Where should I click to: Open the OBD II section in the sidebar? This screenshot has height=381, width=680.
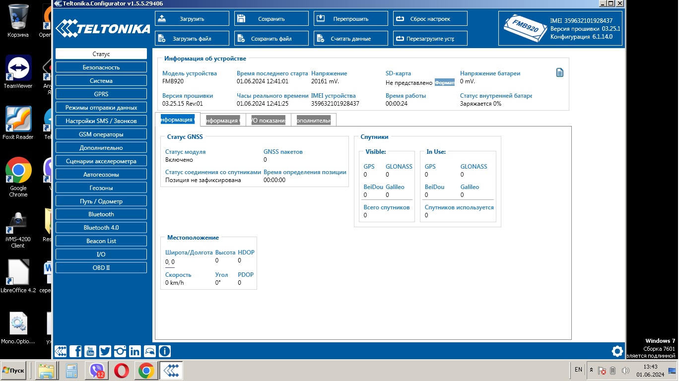(101, 268)
